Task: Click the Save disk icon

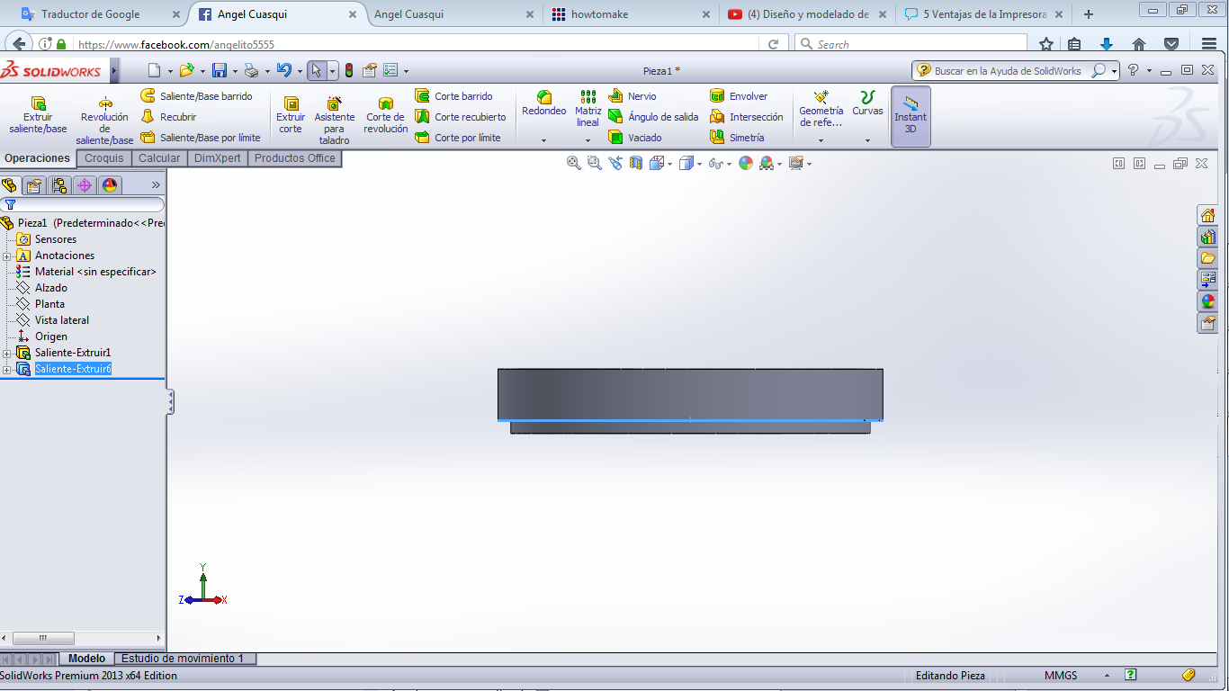Action: tap(219, 70)
